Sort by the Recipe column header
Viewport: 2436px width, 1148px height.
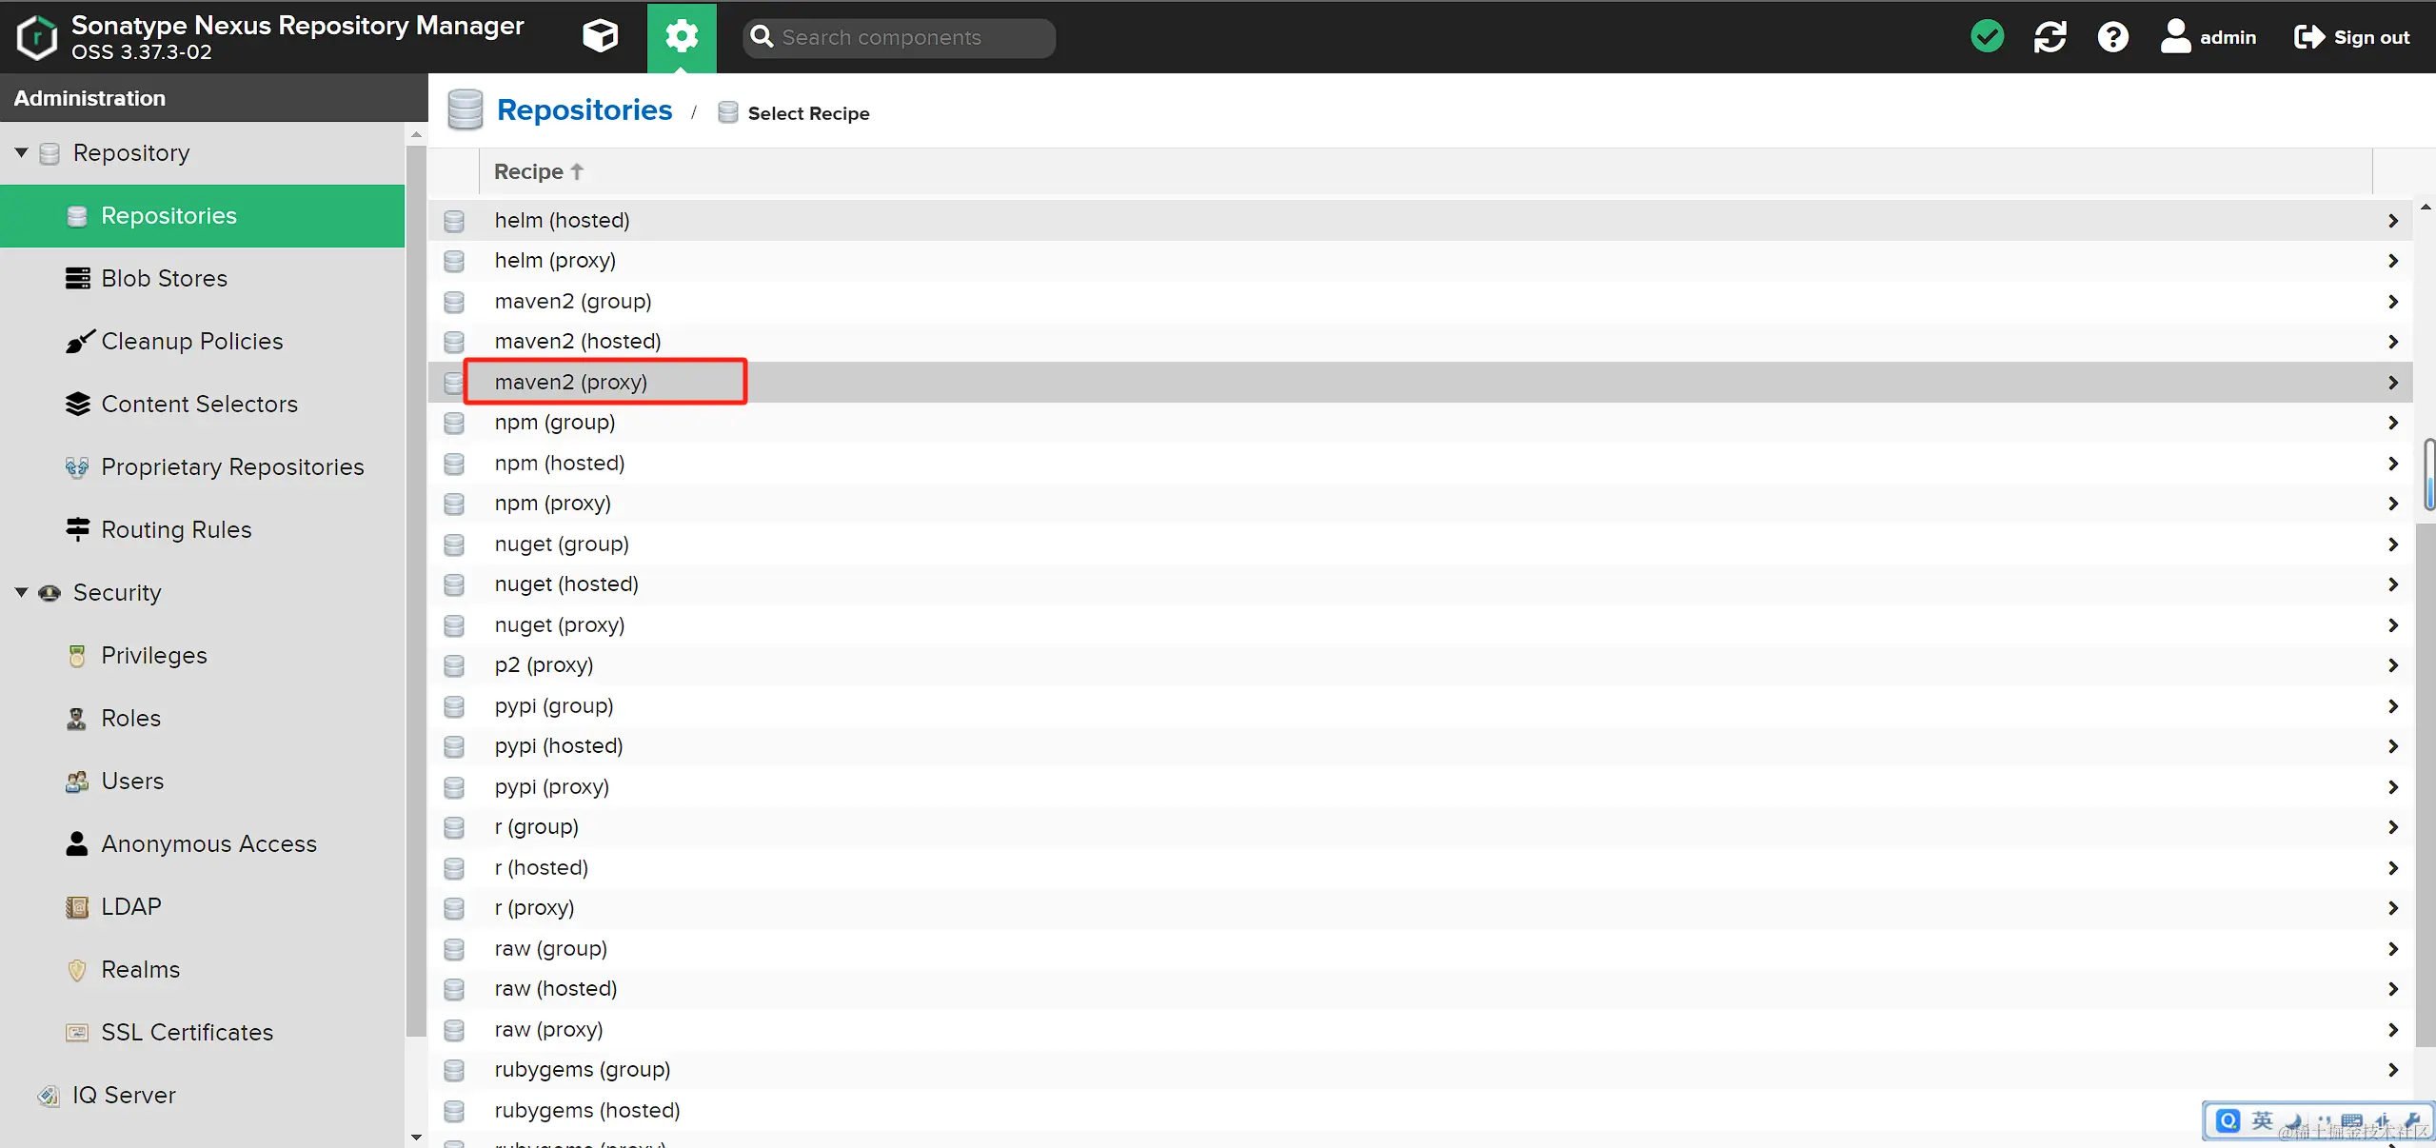point(529,171)
